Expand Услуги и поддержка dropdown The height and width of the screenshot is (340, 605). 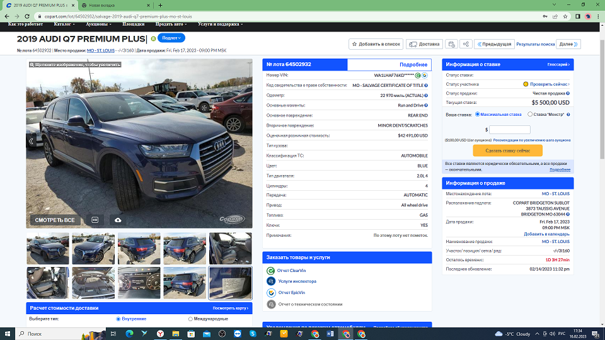221,25
